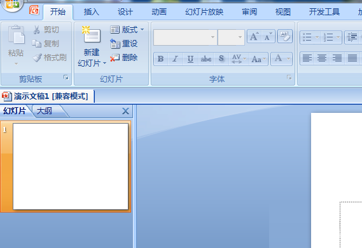Toggle Strikethrough (abc) formatting

click(206, 59)
